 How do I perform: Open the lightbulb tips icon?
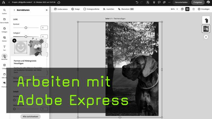(154, 2)
